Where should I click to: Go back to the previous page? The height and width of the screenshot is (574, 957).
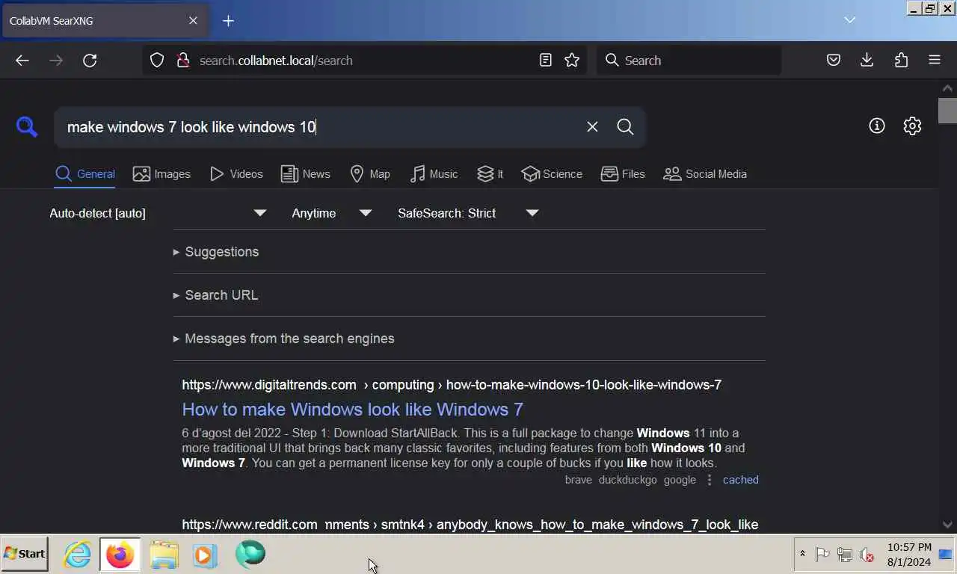pos(22,61)
